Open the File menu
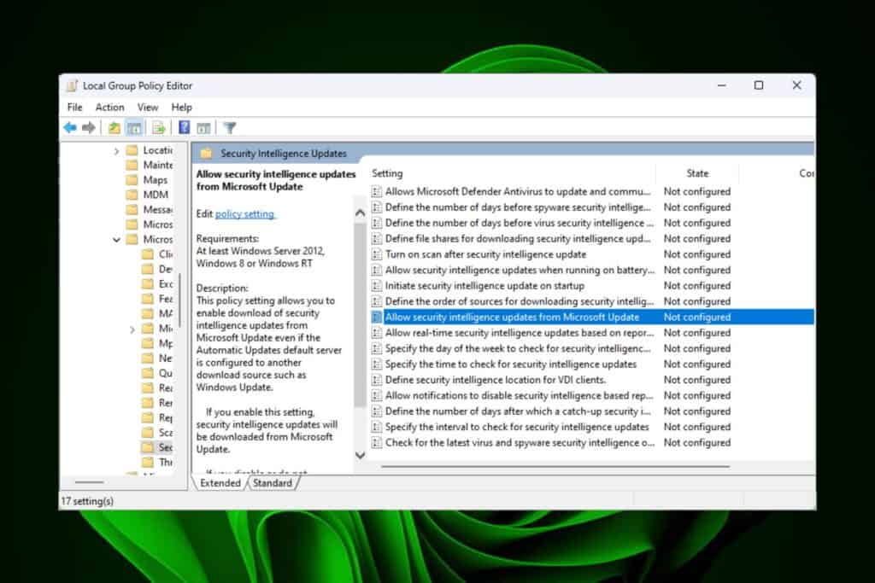875x583 pixels. pyautogui.click(x=74, y=107)
